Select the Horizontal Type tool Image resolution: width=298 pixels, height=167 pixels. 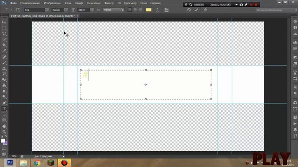pyautogui.click(x=4, y=109)
